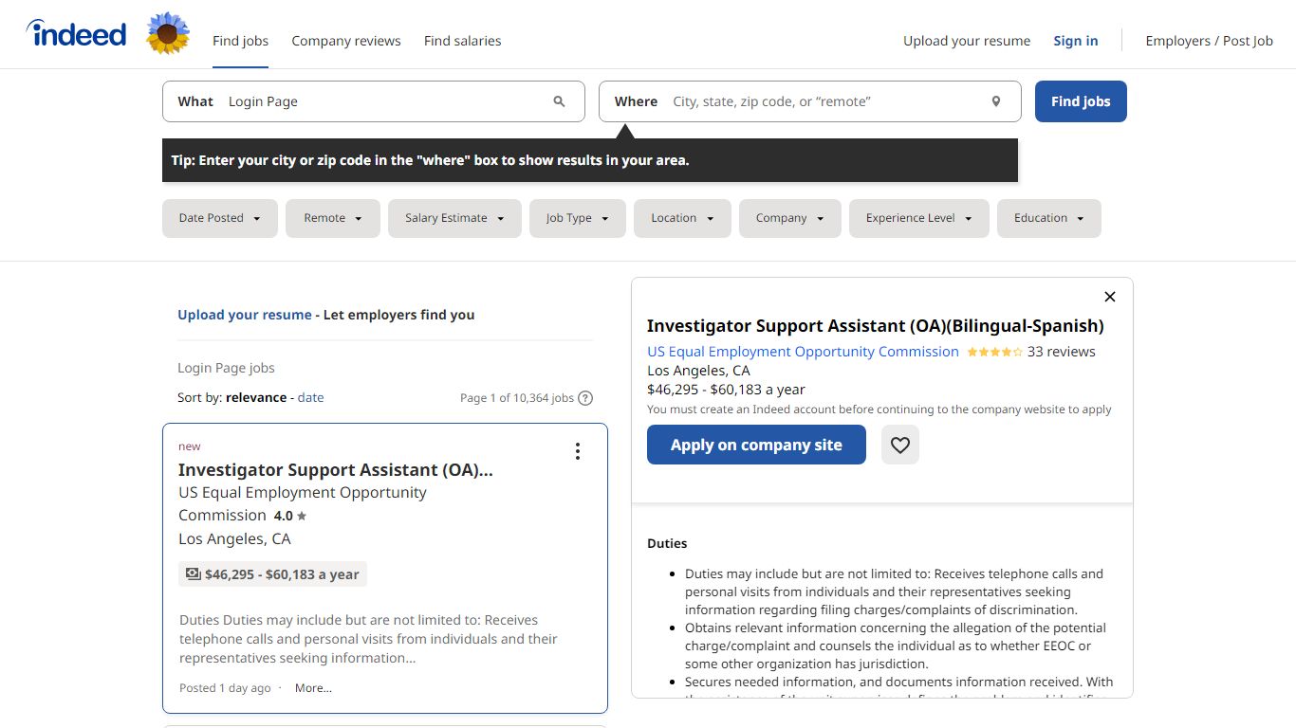
Task: Click Upload your resume link above results
Action: pos(245,315)
